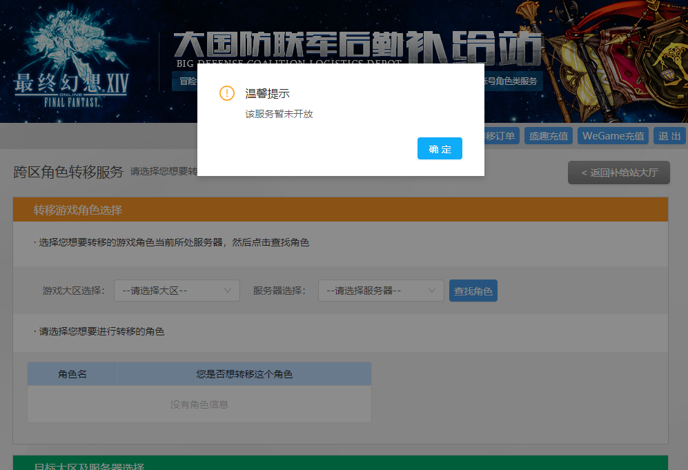Click the 退出 logout button

click(669, 136)
